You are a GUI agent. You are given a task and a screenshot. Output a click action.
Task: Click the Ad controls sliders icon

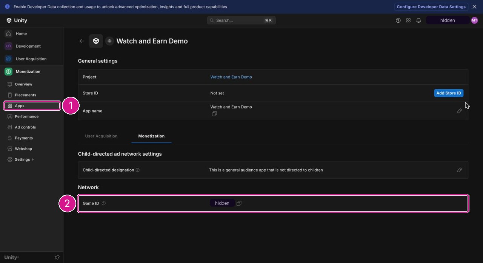tap(10, 127)
